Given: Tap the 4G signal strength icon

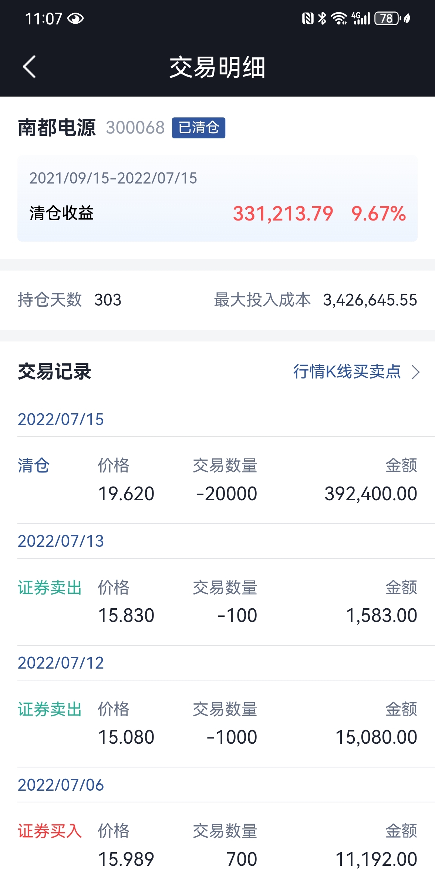Looking at the screenshot, I should point(361,18).
